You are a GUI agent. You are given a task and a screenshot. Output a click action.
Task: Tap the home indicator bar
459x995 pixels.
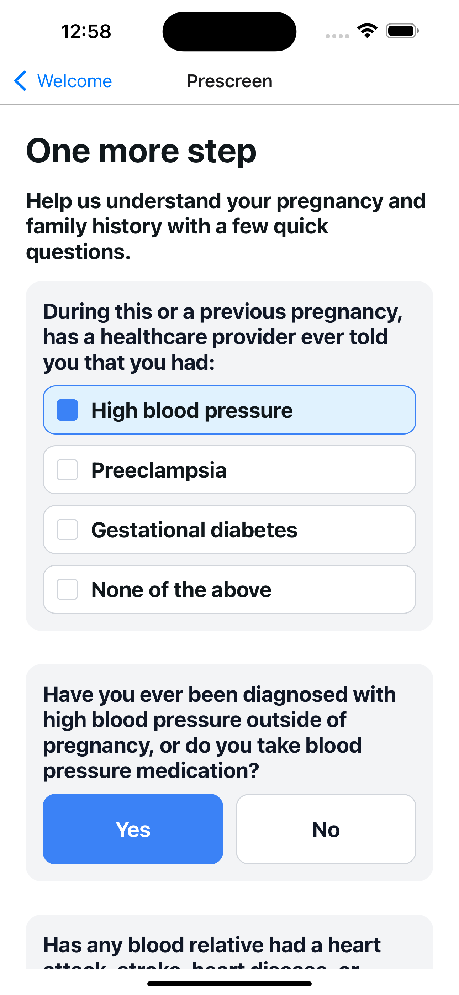229,983
